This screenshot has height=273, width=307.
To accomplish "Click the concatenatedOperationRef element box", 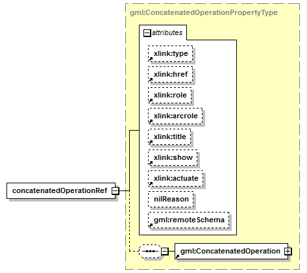I will click(61, 191).
